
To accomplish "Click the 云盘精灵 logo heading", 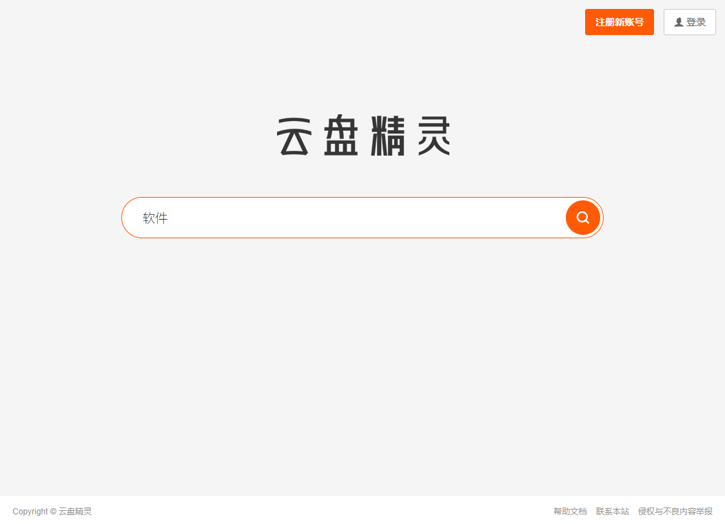I will pos(363,136).
